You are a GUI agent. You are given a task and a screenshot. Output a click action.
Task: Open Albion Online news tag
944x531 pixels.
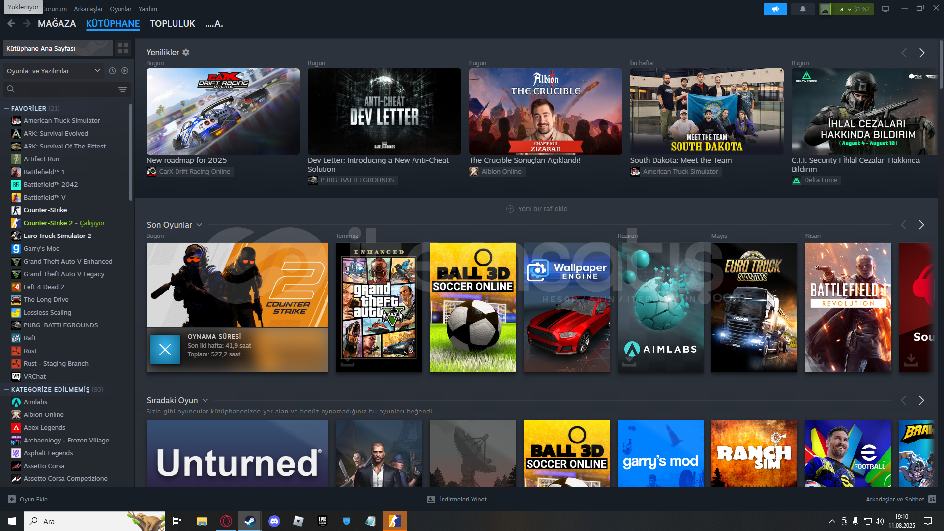coord(496,171)
